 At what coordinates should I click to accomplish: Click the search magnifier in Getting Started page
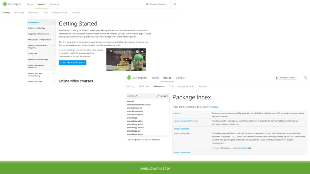tap(175, 4)
